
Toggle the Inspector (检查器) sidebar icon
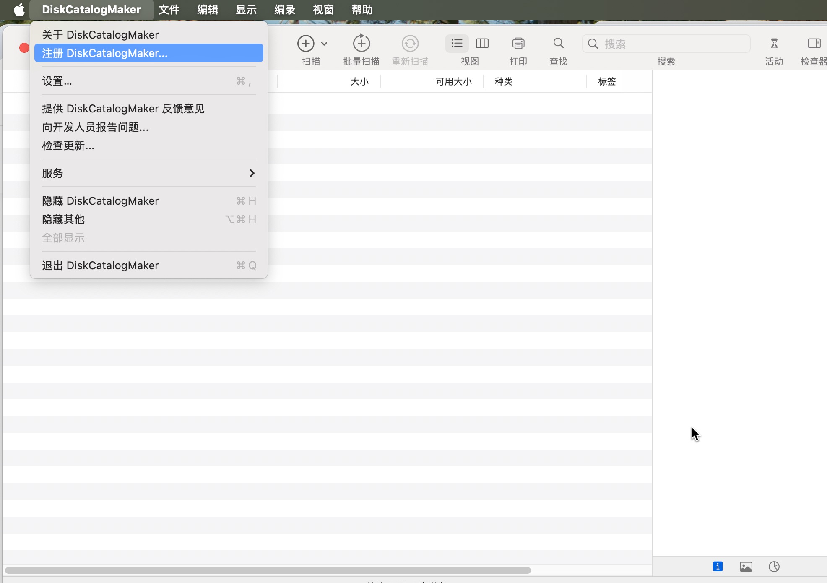coord(814,43)
